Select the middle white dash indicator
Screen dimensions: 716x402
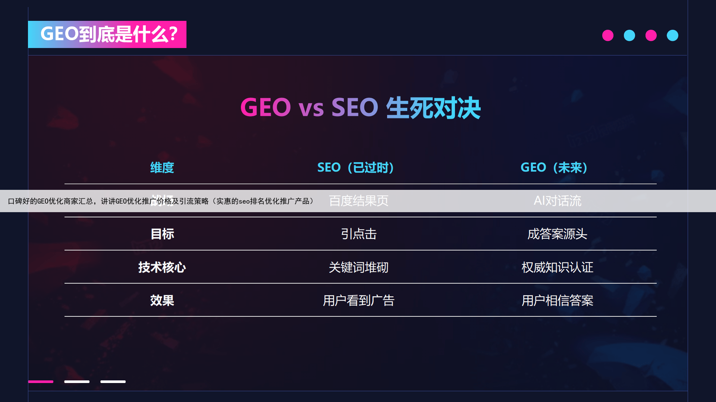[77, 382]
